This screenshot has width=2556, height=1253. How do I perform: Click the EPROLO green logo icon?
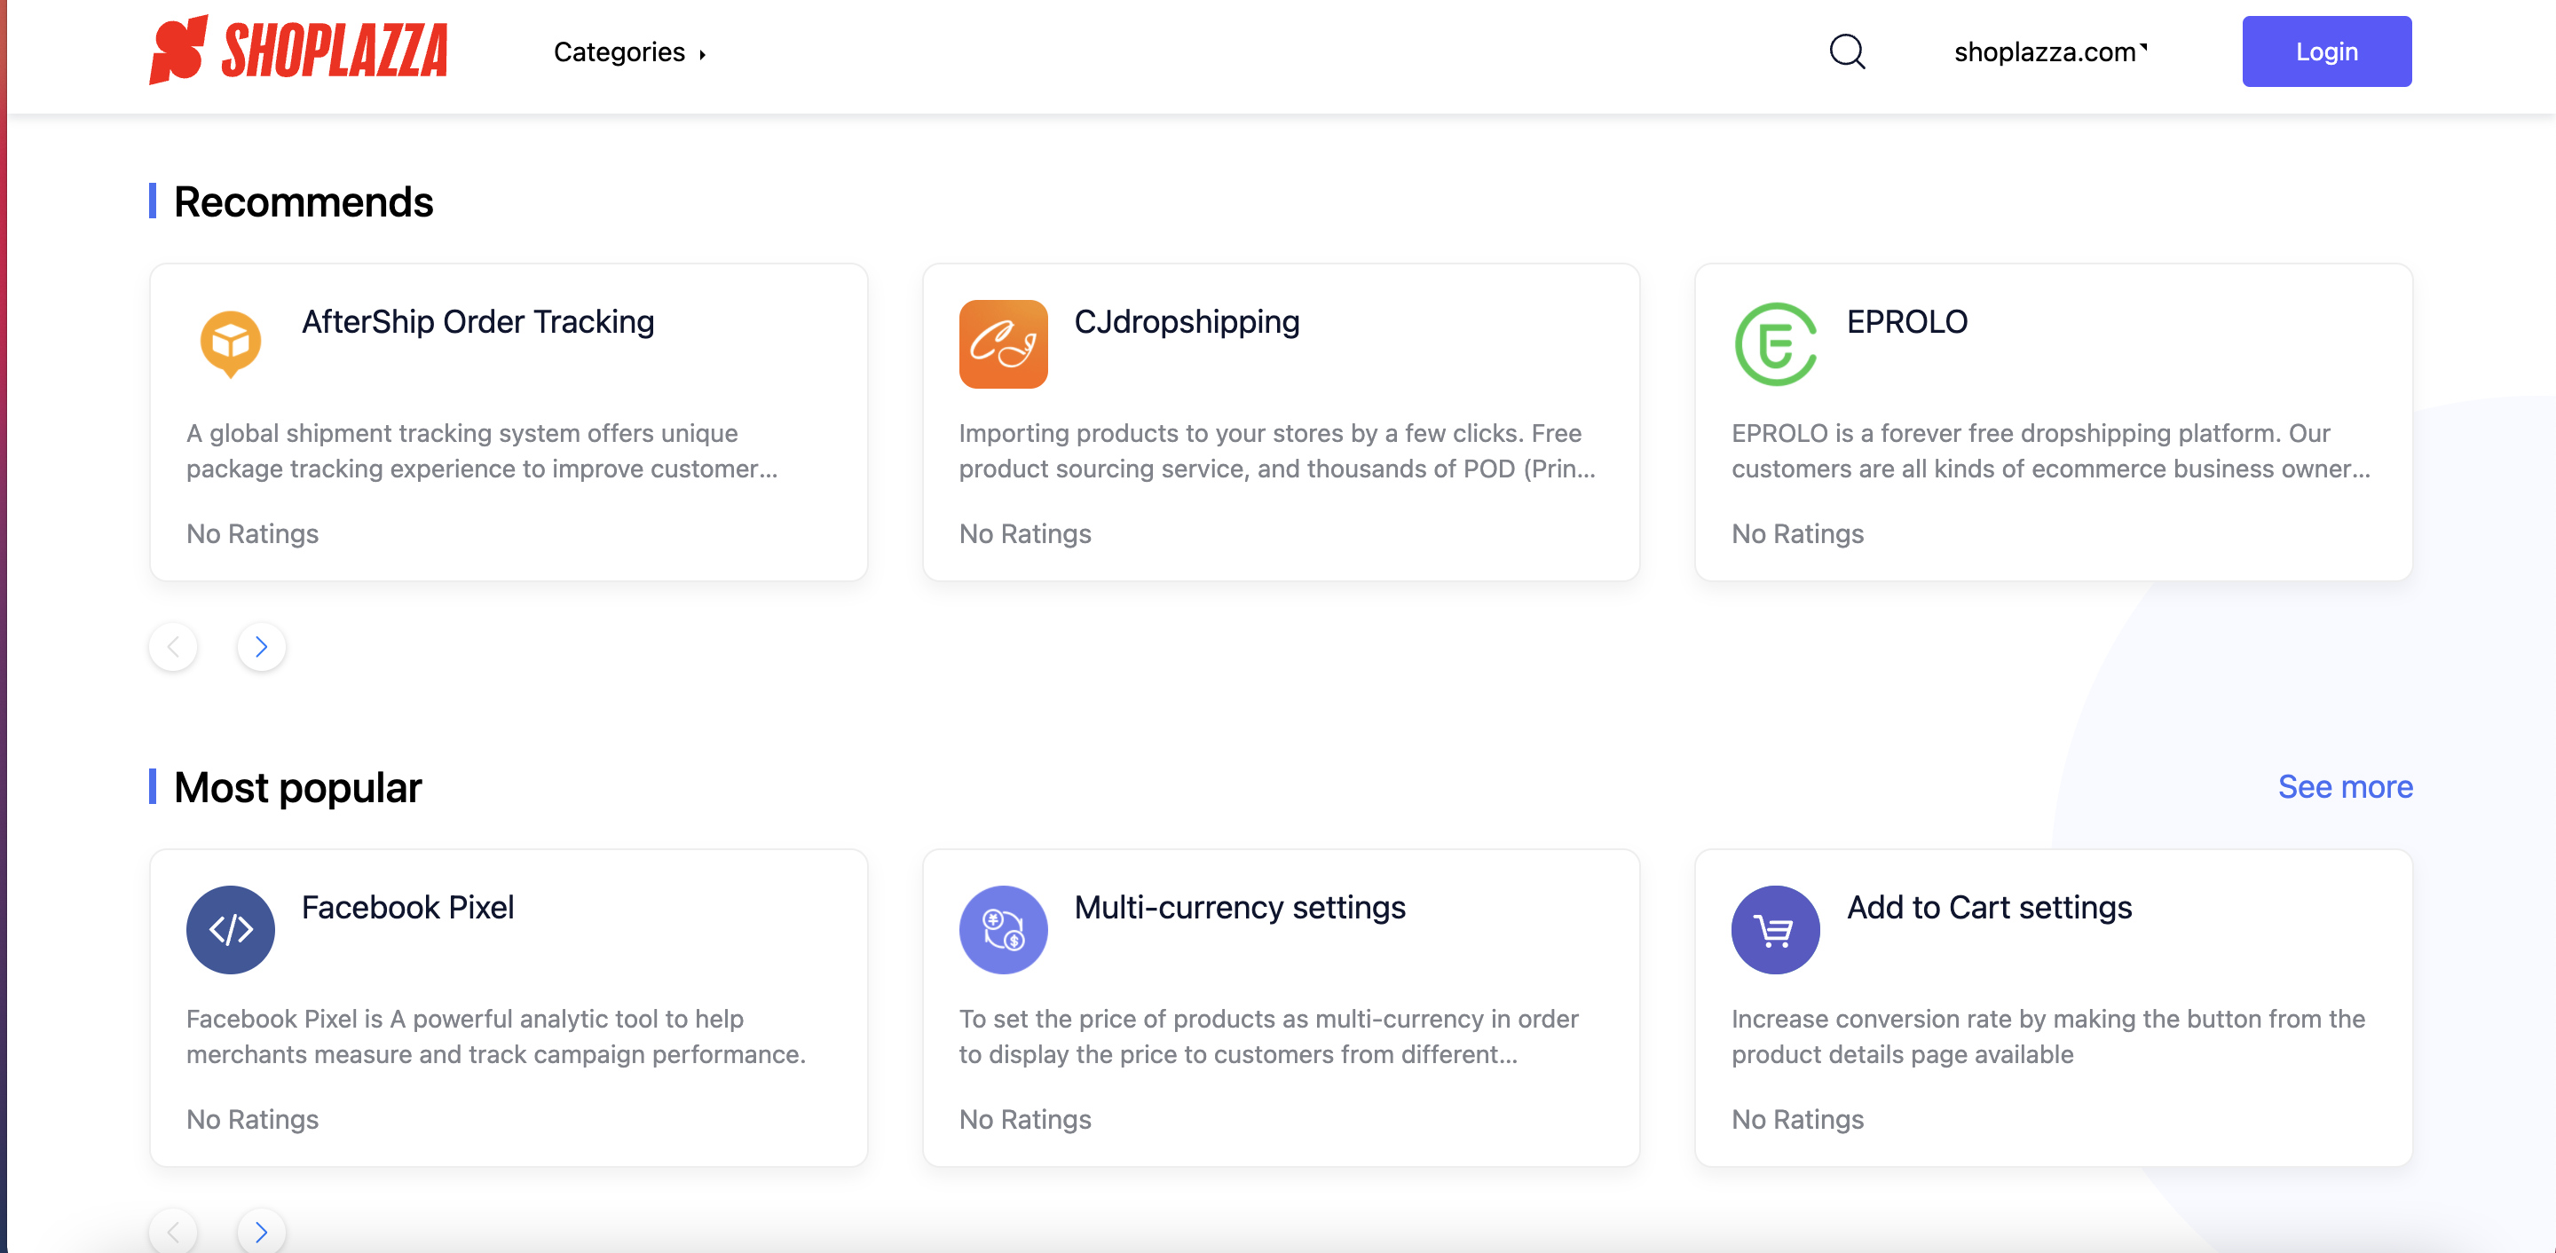pyautogui.click(x=1775, y=343)
